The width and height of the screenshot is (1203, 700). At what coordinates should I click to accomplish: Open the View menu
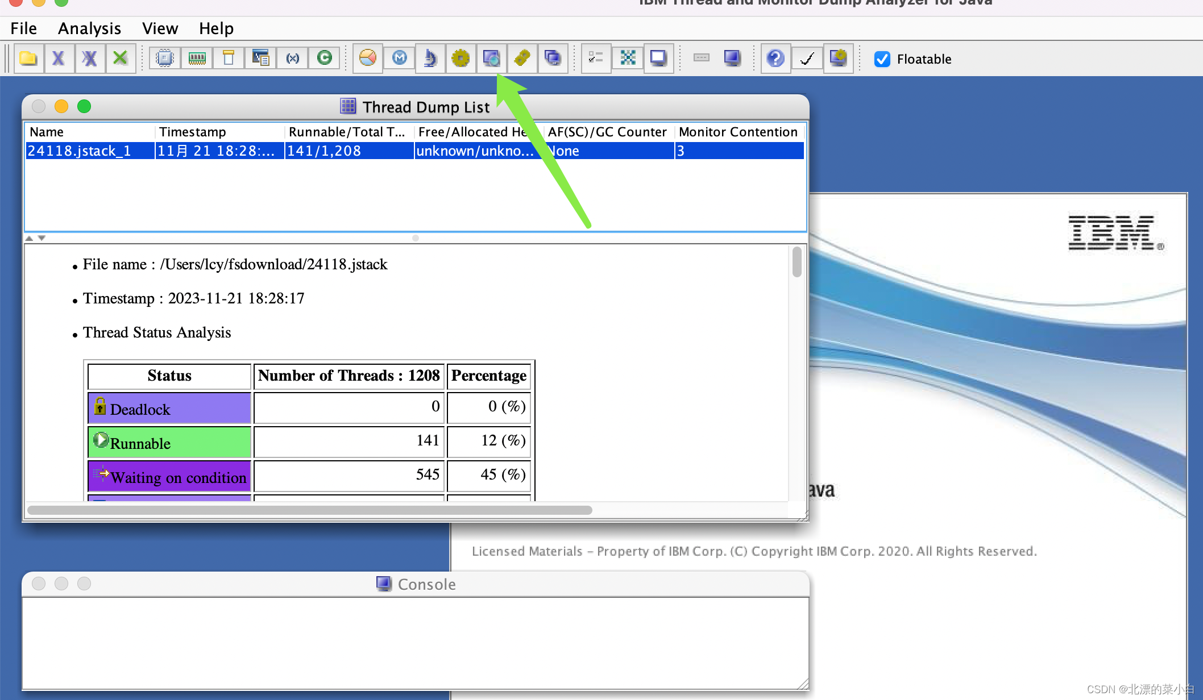160,28
